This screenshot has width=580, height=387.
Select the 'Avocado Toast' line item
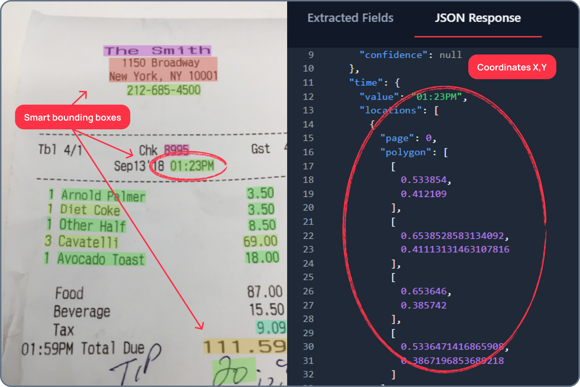(x=101, y=259)
